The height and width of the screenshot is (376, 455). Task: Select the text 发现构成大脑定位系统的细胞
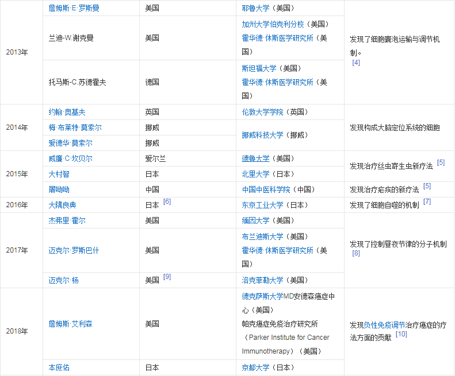[395, 127]
